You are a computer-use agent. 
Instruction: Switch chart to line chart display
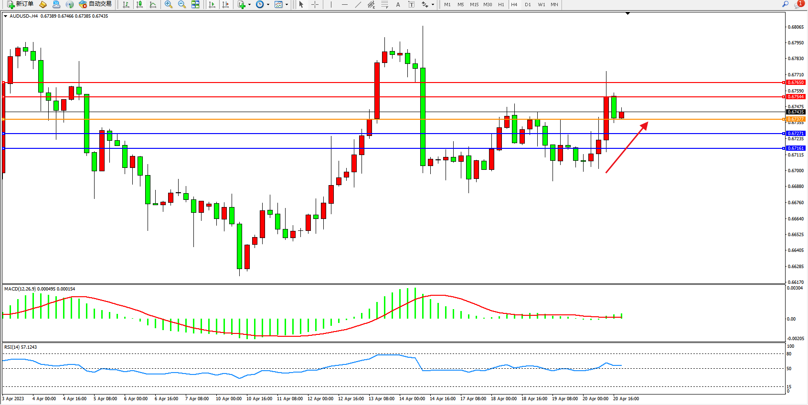(153, 4)
